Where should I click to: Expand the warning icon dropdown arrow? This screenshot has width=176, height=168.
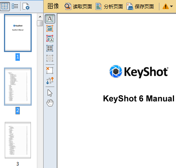pyautogui.click(x=172, y=6)
